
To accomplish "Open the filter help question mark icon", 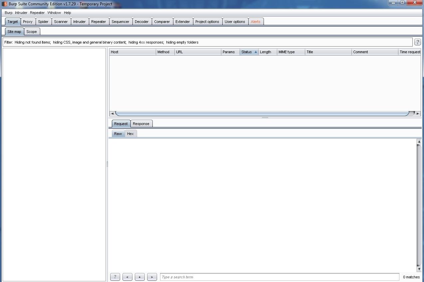I will pyautogui.click(x=417, y=42).
